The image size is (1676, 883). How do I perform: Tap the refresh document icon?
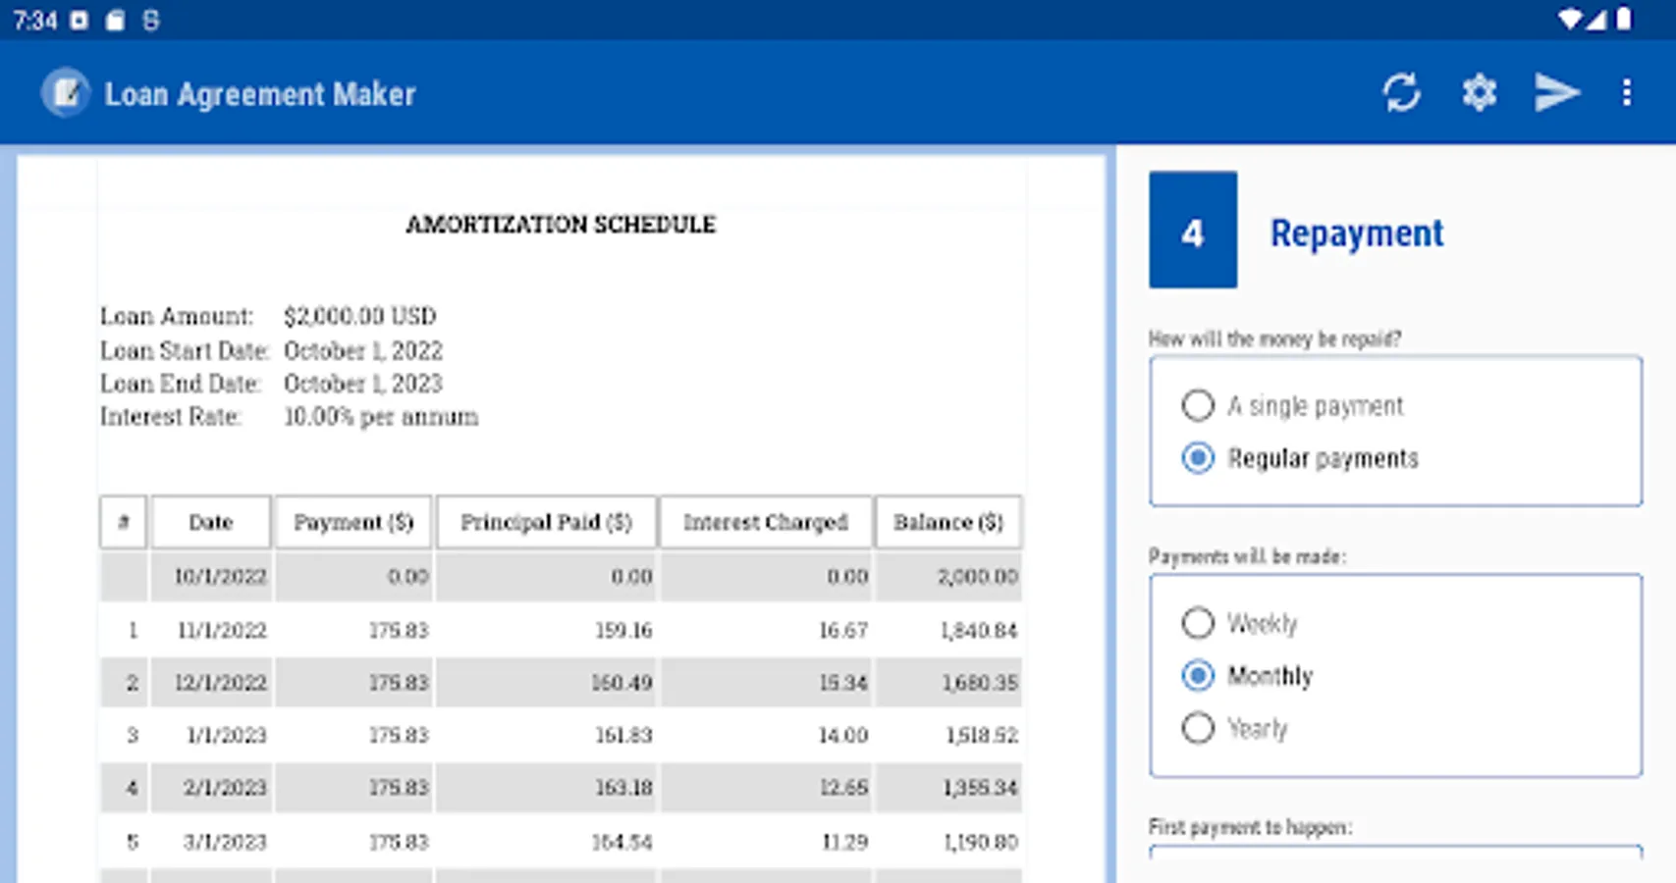(x=1401, y=93)
